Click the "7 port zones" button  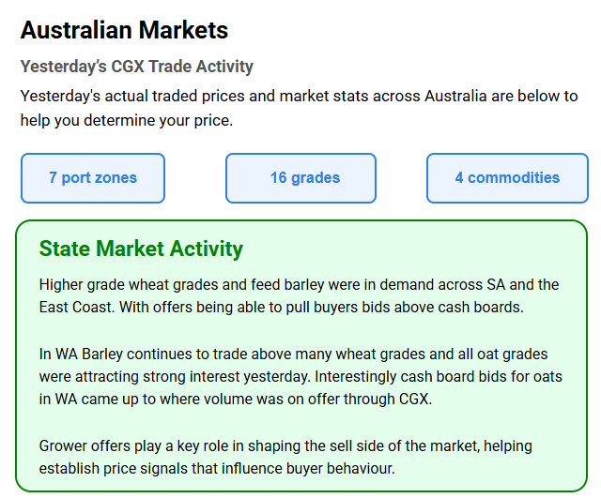click(x=93, y=178)
